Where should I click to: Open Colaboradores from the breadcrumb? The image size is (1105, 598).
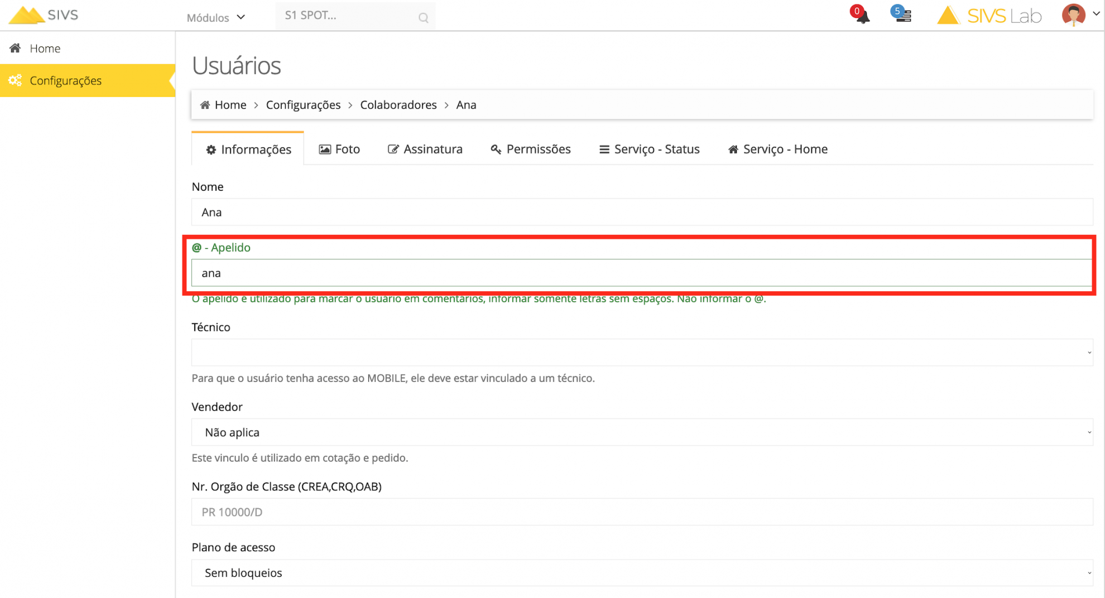pyautogui.click(x=398, y=104)
